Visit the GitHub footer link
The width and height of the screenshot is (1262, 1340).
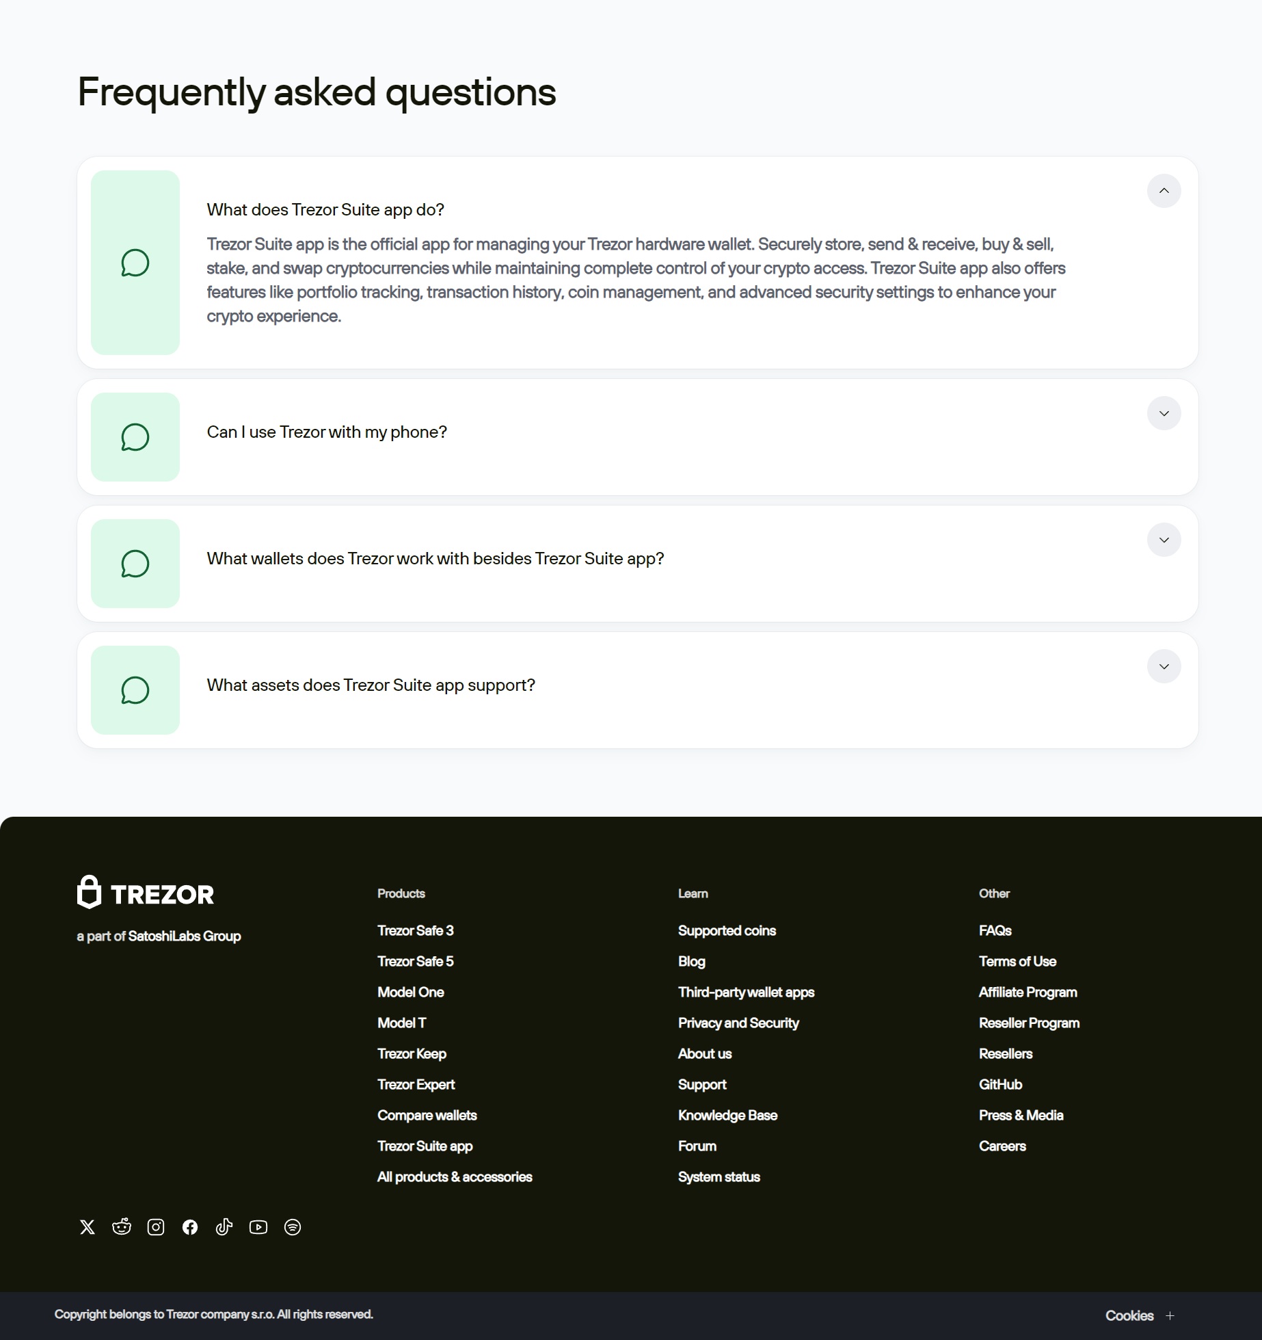pos(1000,1084)
